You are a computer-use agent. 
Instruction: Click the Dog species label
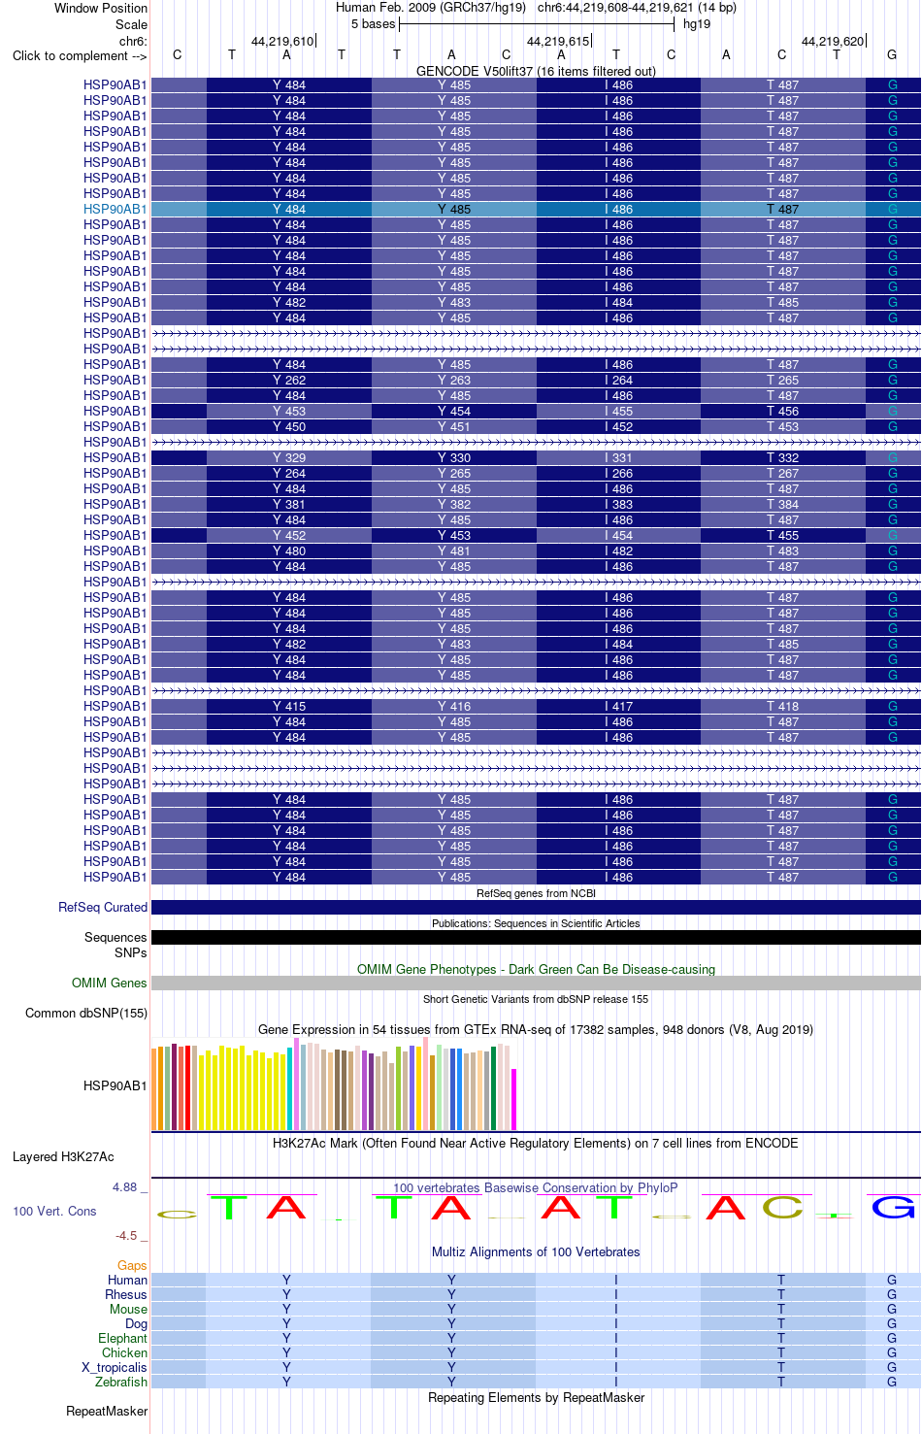click(136, 1323)
